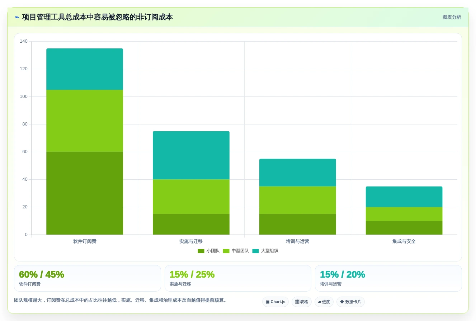
Task: Click the 软件订阅费 x-axis label
Action: coord(85,241)
